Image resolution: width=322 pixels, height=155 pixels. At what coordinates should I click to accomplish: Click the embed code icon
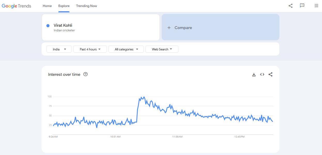pyautogui.click(x=262, y=75)
